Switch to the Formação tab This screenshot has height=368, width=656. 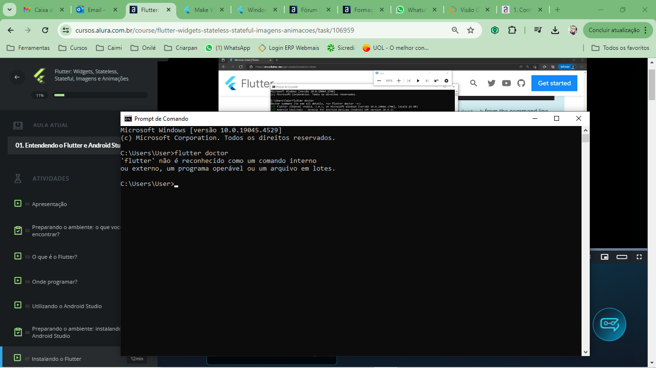[364, 10]
